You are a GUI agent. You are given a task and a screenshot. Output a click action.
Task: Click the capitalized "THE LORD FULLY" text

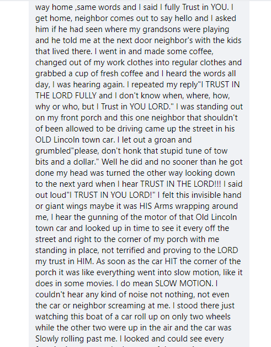click(x=66, y=96)
